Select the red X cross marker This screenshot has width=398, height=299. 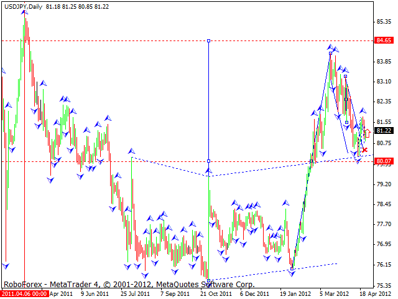pyautogui.click(x=365, y=149)
